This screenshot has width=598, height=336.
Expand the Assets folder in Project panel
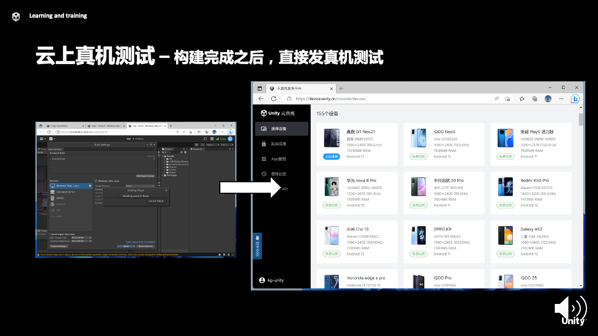[x=162, y=156]
